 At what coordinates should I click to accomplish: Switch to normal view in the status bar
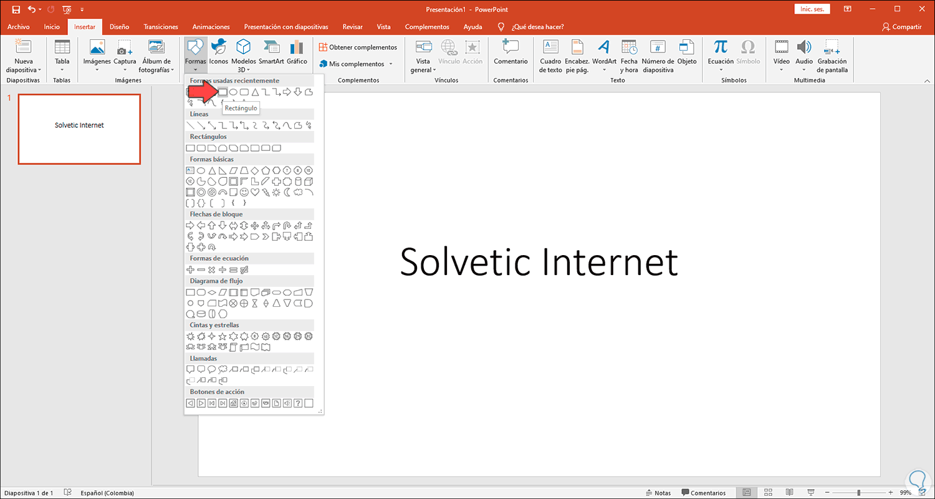[747, 493]
